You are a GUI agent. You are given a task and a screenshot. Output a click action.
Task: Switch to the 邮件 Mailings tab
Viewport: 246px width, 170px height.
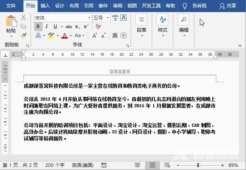click(103, 6)
